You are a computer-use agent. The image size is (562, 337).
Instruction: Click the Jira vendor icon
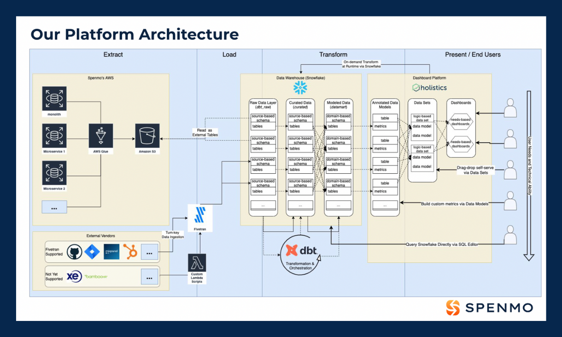[93, 251]
